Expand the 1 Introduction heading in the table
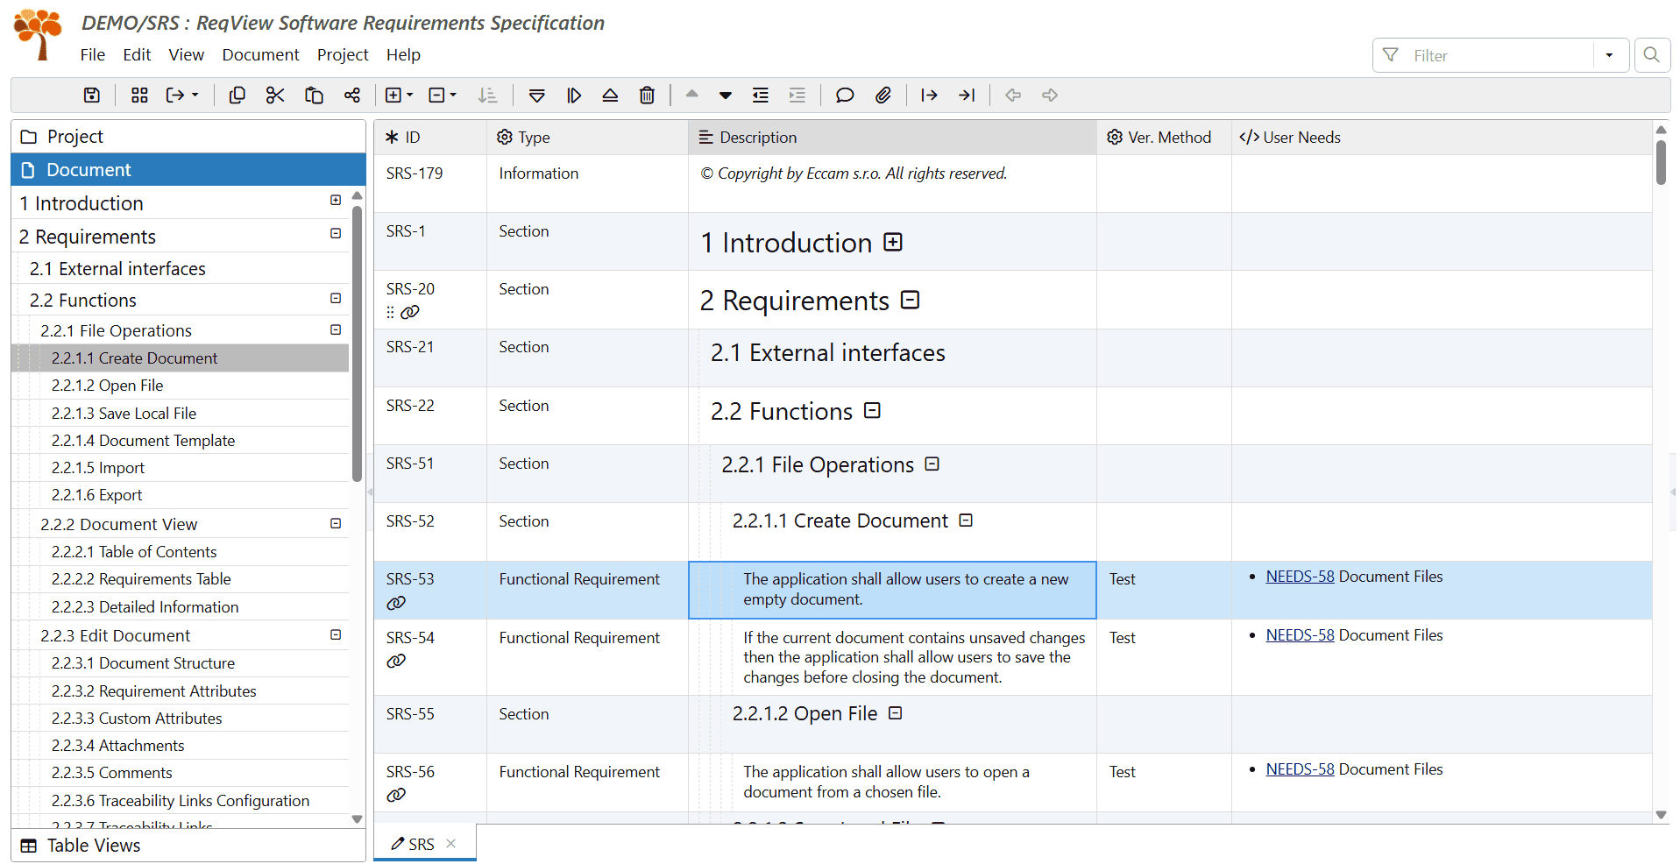 pos(893,243)
